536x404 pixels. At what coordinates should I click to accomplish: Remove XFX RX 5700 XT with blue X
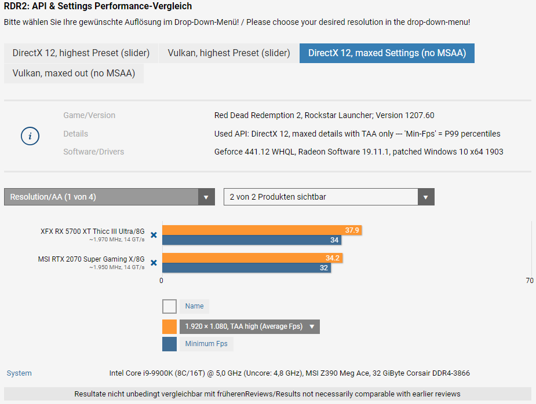coord(154,235)
